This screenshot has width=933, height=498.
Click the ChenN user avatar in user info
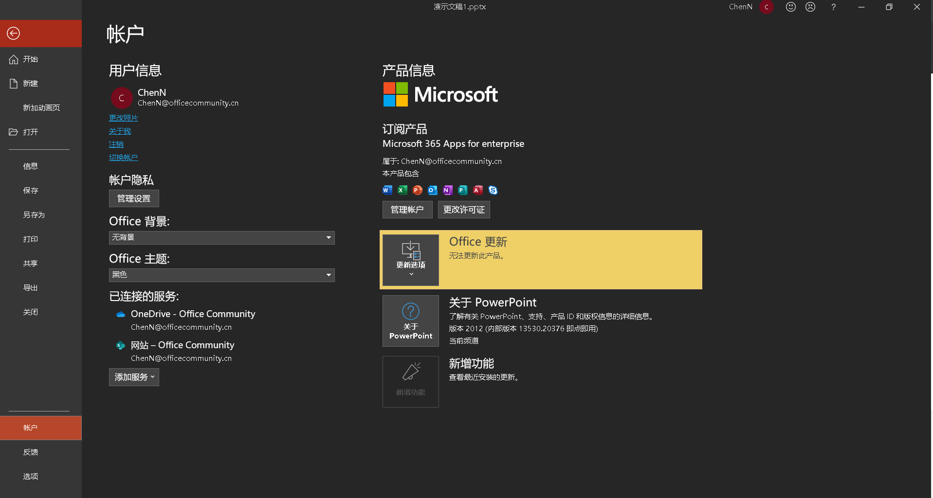point(122,98)
